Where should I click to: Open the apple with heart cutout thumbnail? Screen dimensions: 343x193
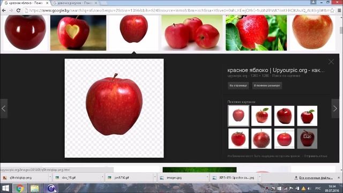(x=78, y=33)
